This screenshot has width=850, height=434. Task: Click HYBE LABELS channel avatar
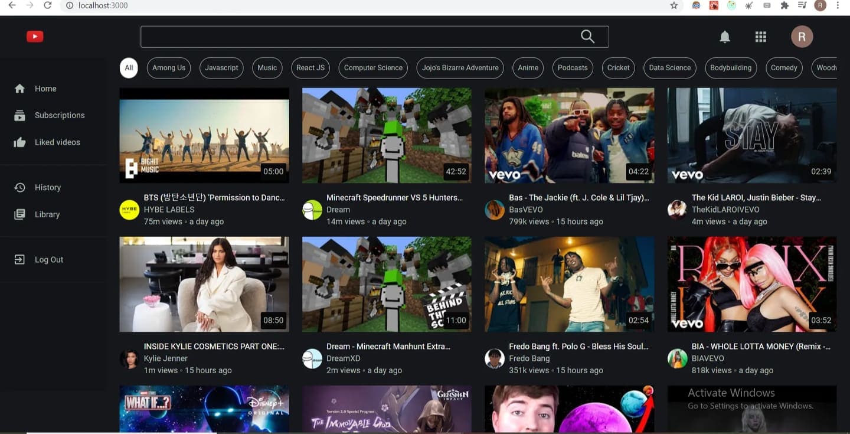pos(129,210)
